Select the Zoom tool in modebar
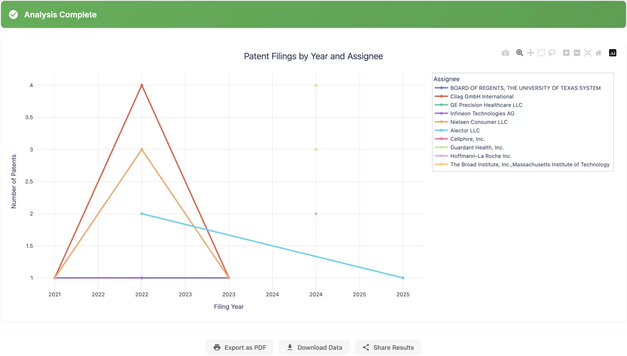The height and width of the screenshot is (356, 627). [x=519, y=53]
